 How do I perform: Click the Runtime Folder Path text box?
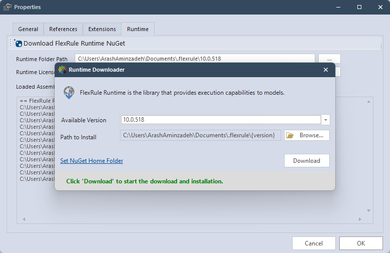[195, 59]
